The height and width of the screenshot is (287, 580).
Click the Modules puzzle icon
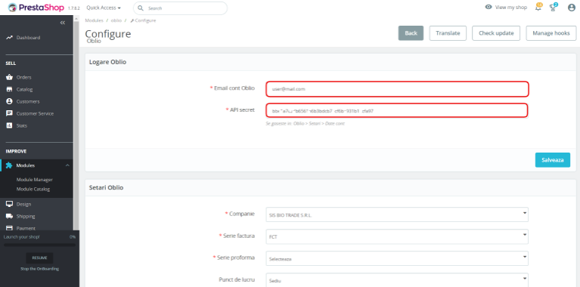point(9,165)
